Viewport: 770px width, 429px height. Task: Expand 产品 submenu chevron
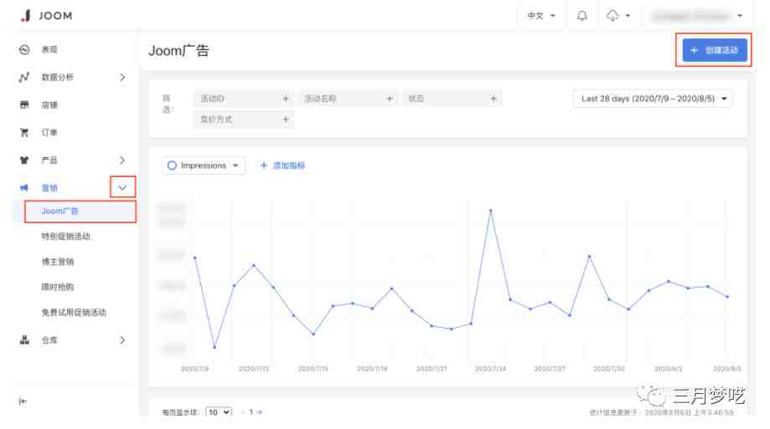pos(122,160)
